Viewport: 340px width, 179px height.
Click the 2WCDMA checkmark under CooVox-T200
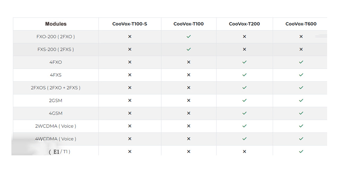pyautogui.click(x=244, y=126)
